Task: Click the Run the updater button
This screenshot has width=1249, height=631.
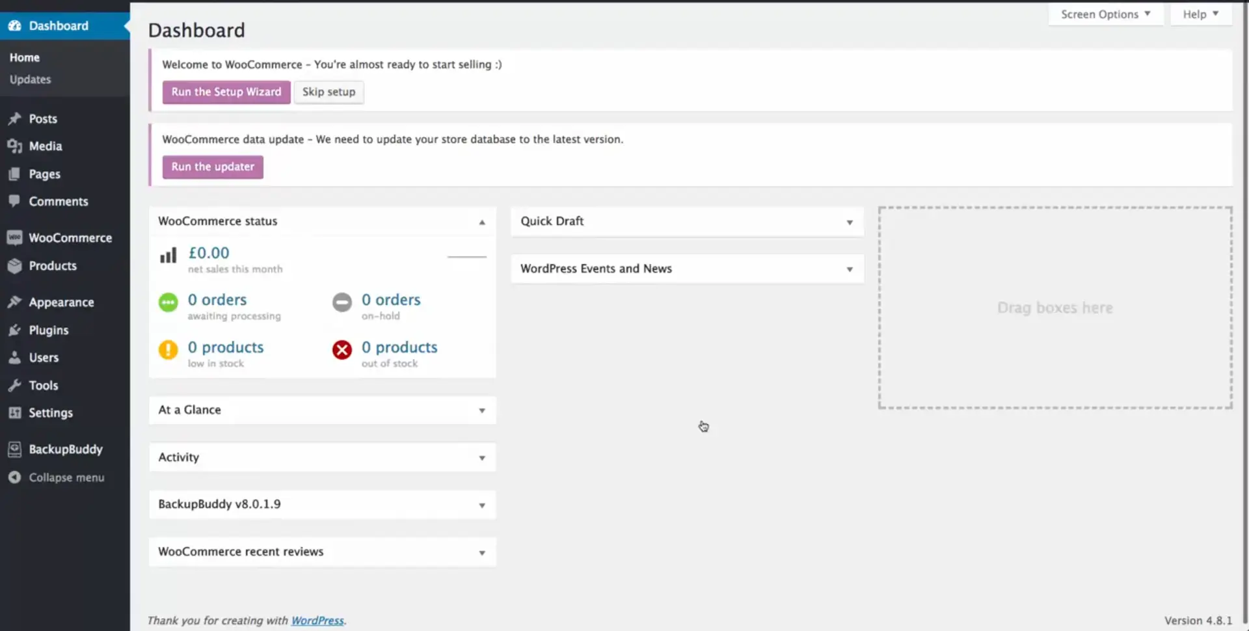Action: 212,167
